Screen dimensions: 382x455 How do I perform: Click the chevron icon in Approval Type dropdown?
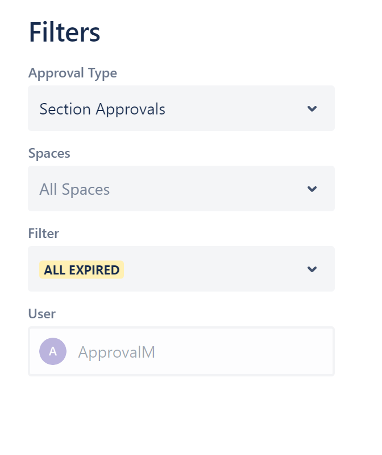click(x=312, y=109)
